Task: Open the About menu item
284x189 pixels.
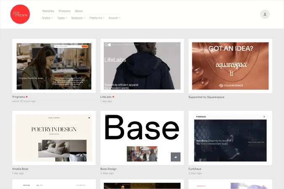Action: pos(79,11)
